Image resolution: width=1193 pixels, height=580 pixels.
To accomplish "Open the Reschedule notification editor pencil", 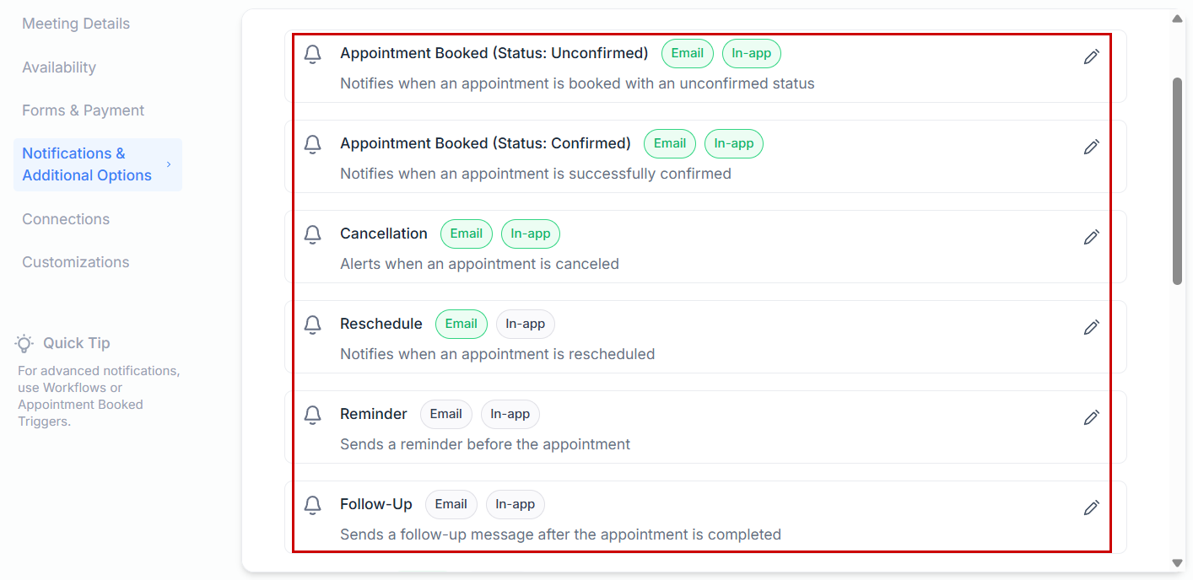I will coord(1091,327).
